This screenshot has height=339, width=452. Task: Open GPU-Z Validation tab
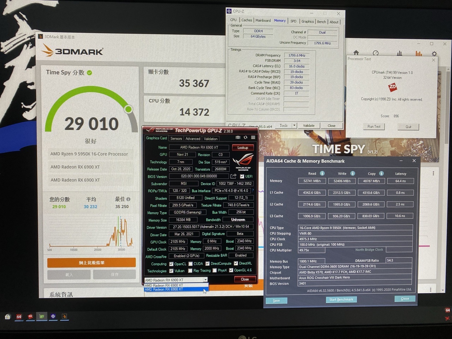210,139
